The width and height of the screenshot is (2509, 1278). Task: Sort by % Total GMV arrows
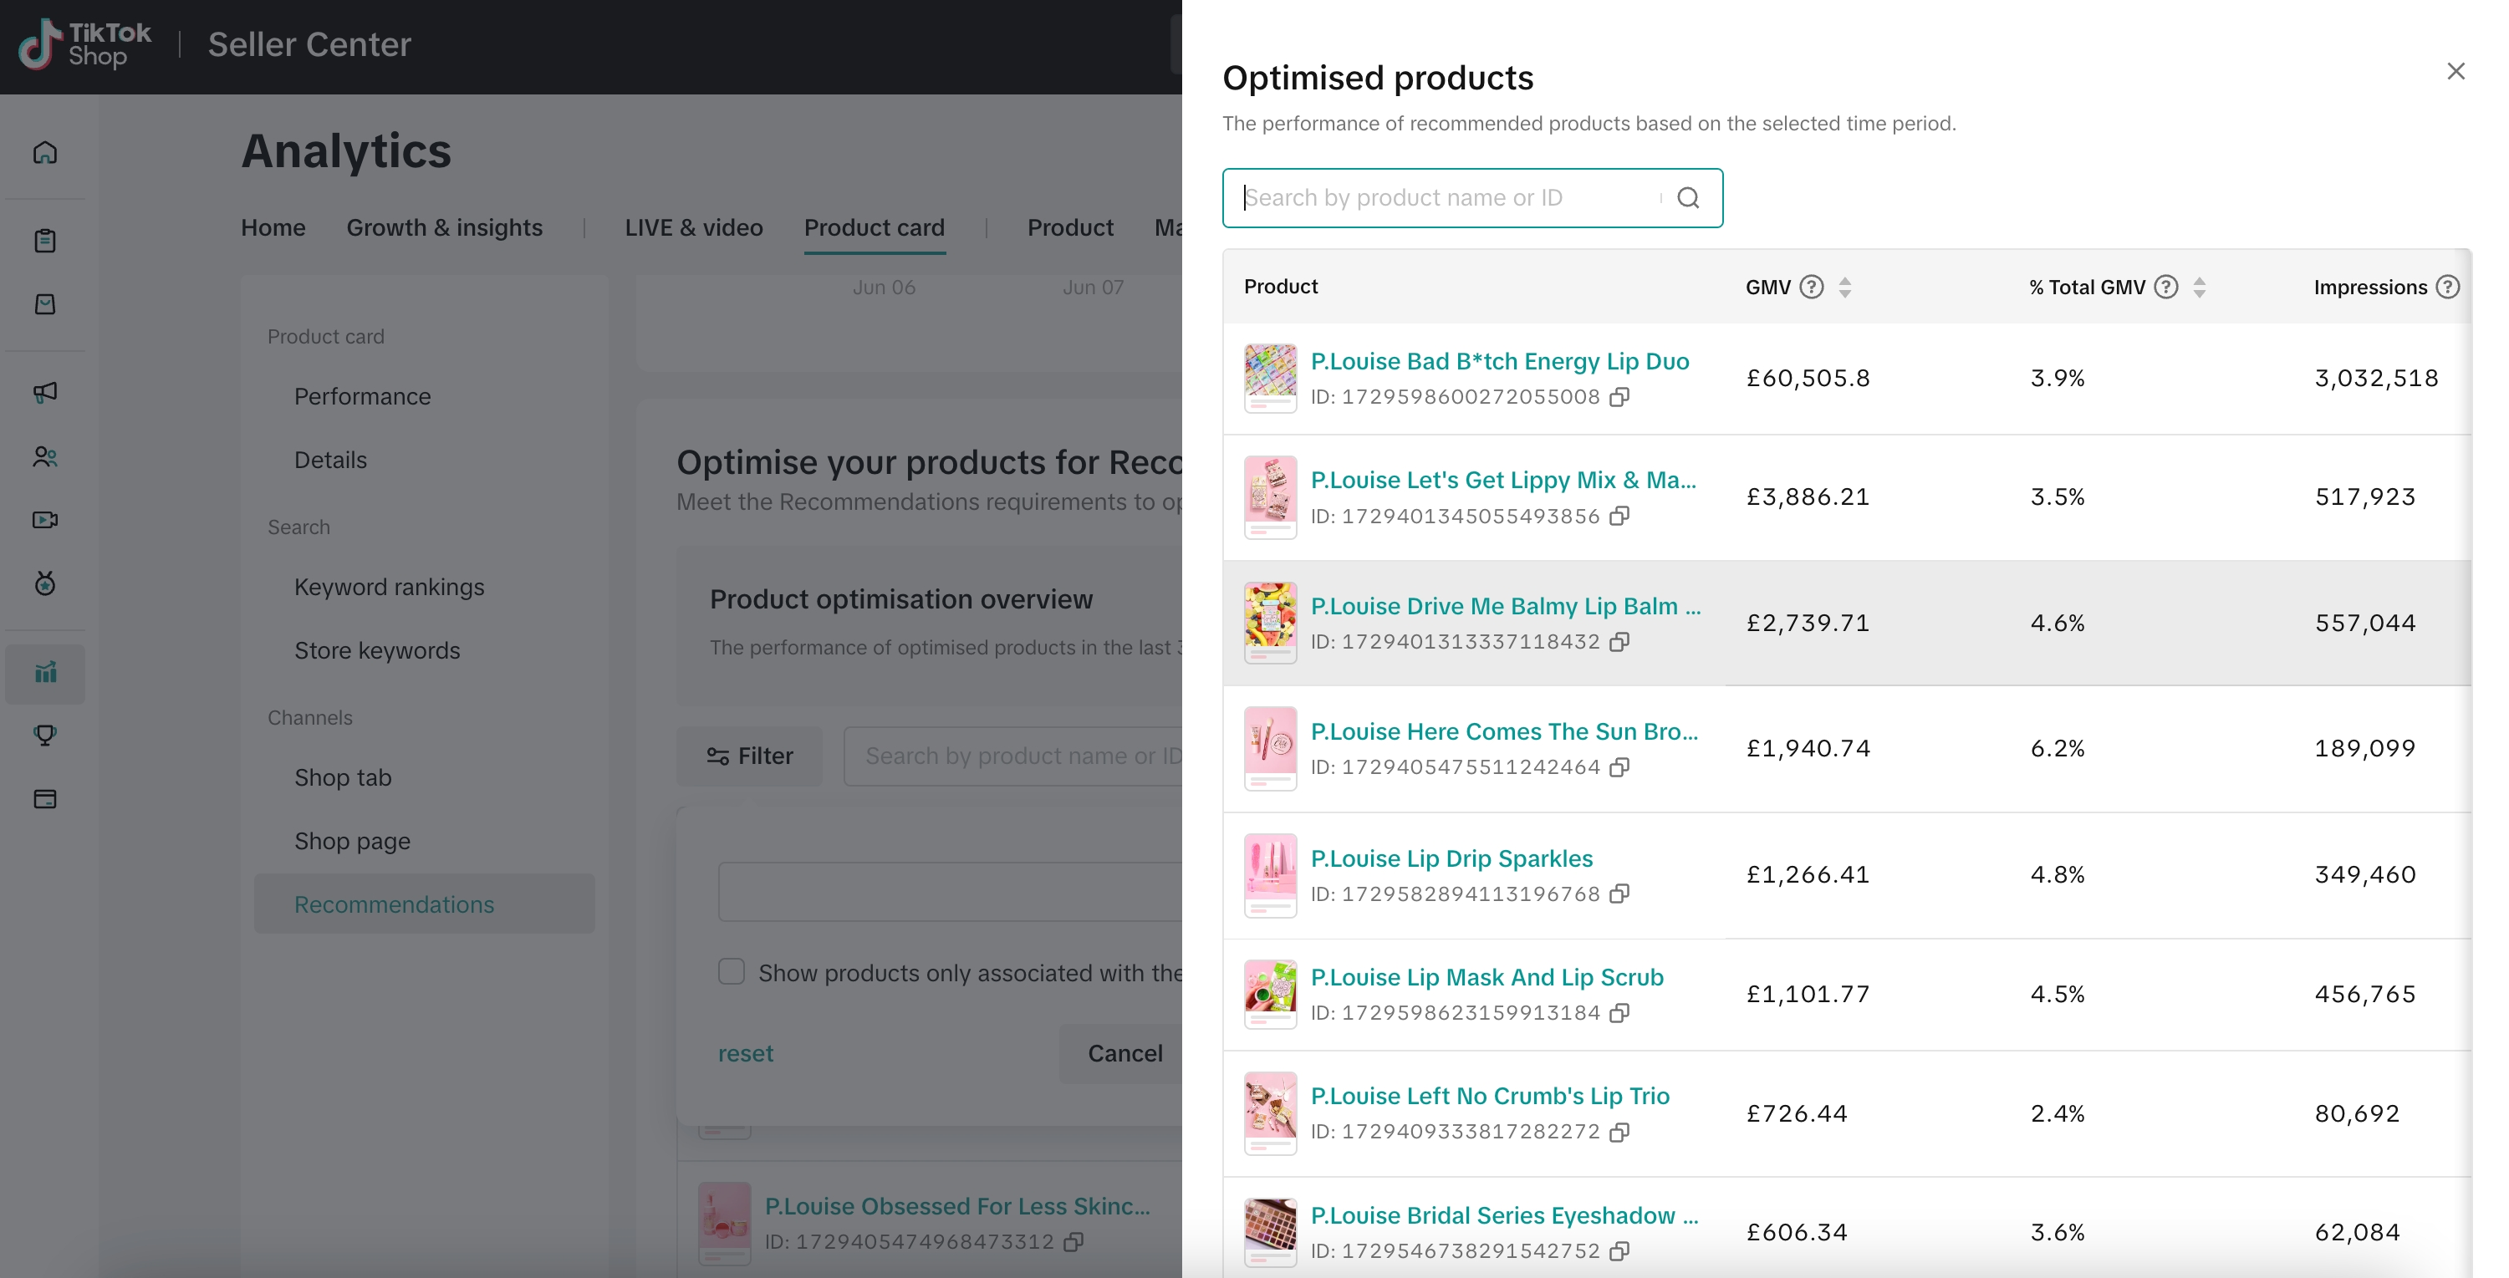tap(2200, 288)
